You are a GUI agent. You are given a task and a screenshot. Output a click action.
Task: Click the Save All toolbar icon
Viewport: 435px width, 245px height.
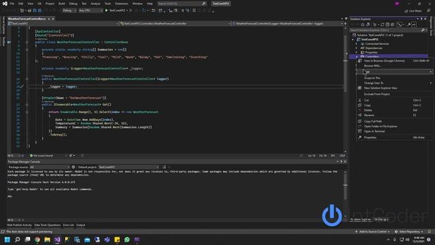pyautogui.click(x=39, y=11)
